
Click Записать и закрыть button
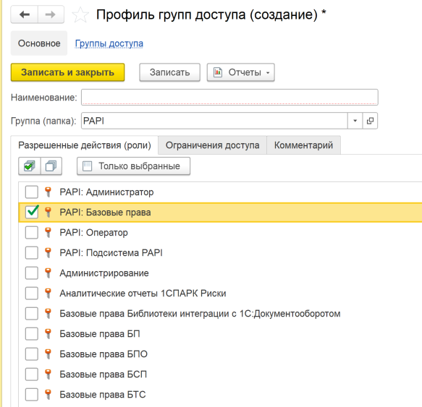[67, 72]
